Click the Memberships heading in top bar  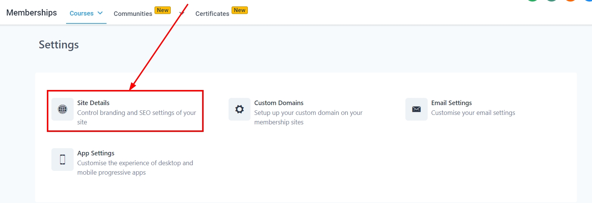[x=32, y=12]
